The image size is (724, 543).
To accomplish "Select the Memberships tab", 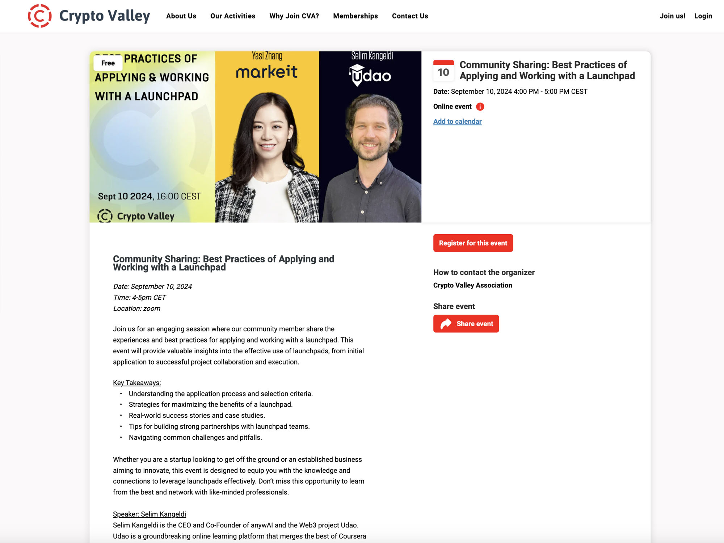I will pos(355,16).
